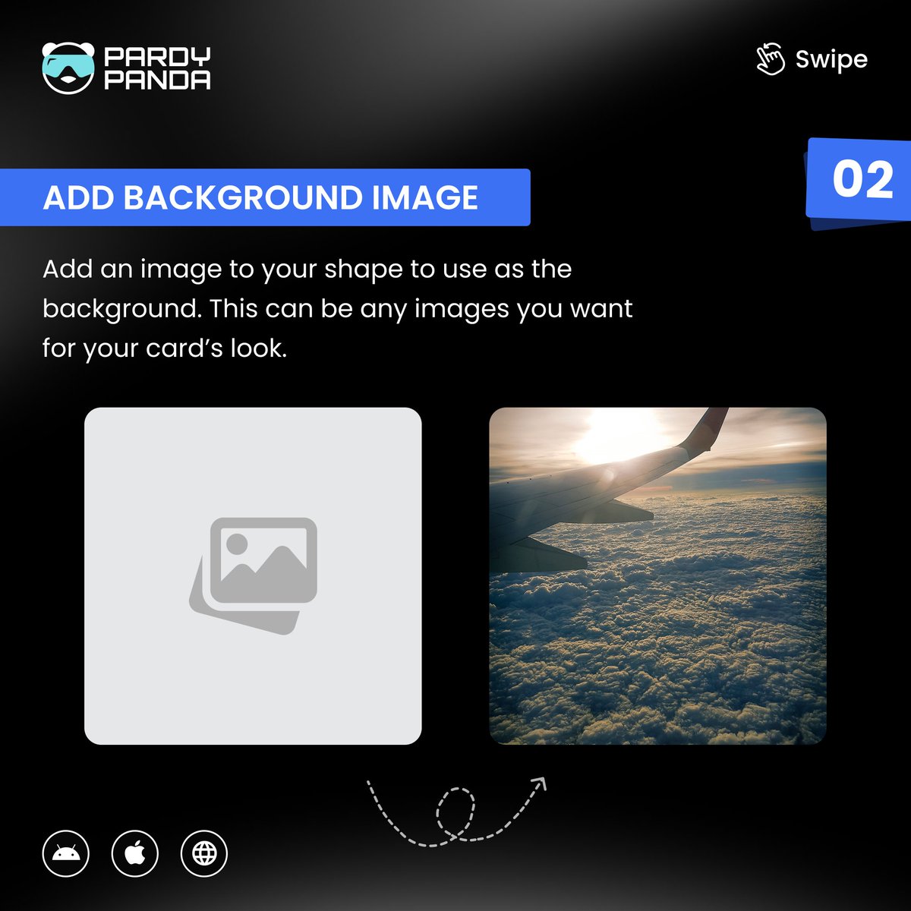Click the 'ADD BACKGROUND IMAGE' heading banner
The height and width of the screenshot is (911, 911).
pyautogui.click(x=265, y=197)
